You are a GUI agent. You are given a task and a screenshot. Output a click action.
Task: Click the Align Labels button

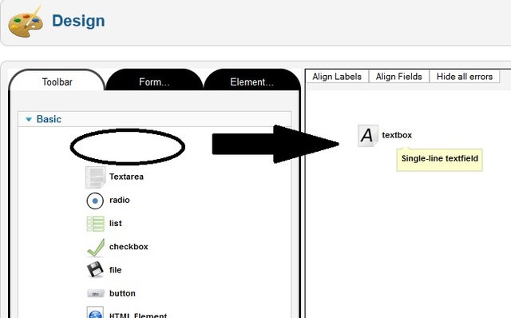click(337, 77)
